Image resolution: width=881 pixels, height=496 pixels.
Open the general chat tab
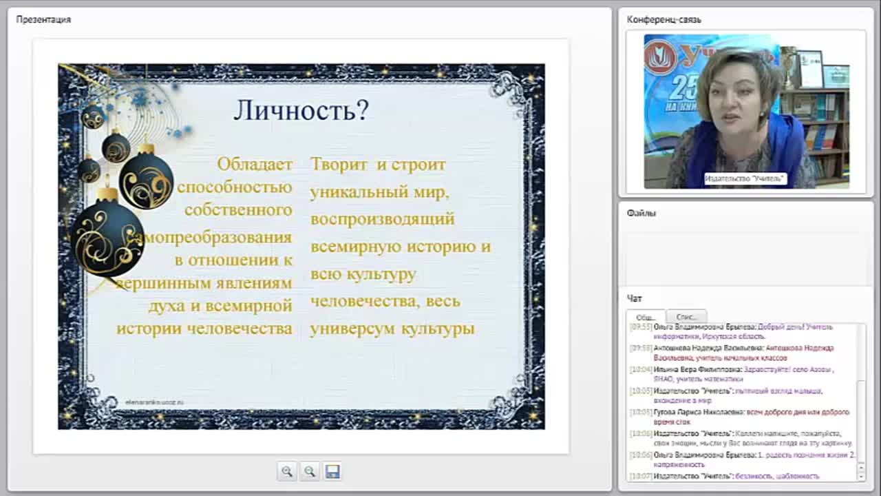click(x=646, y=317)
